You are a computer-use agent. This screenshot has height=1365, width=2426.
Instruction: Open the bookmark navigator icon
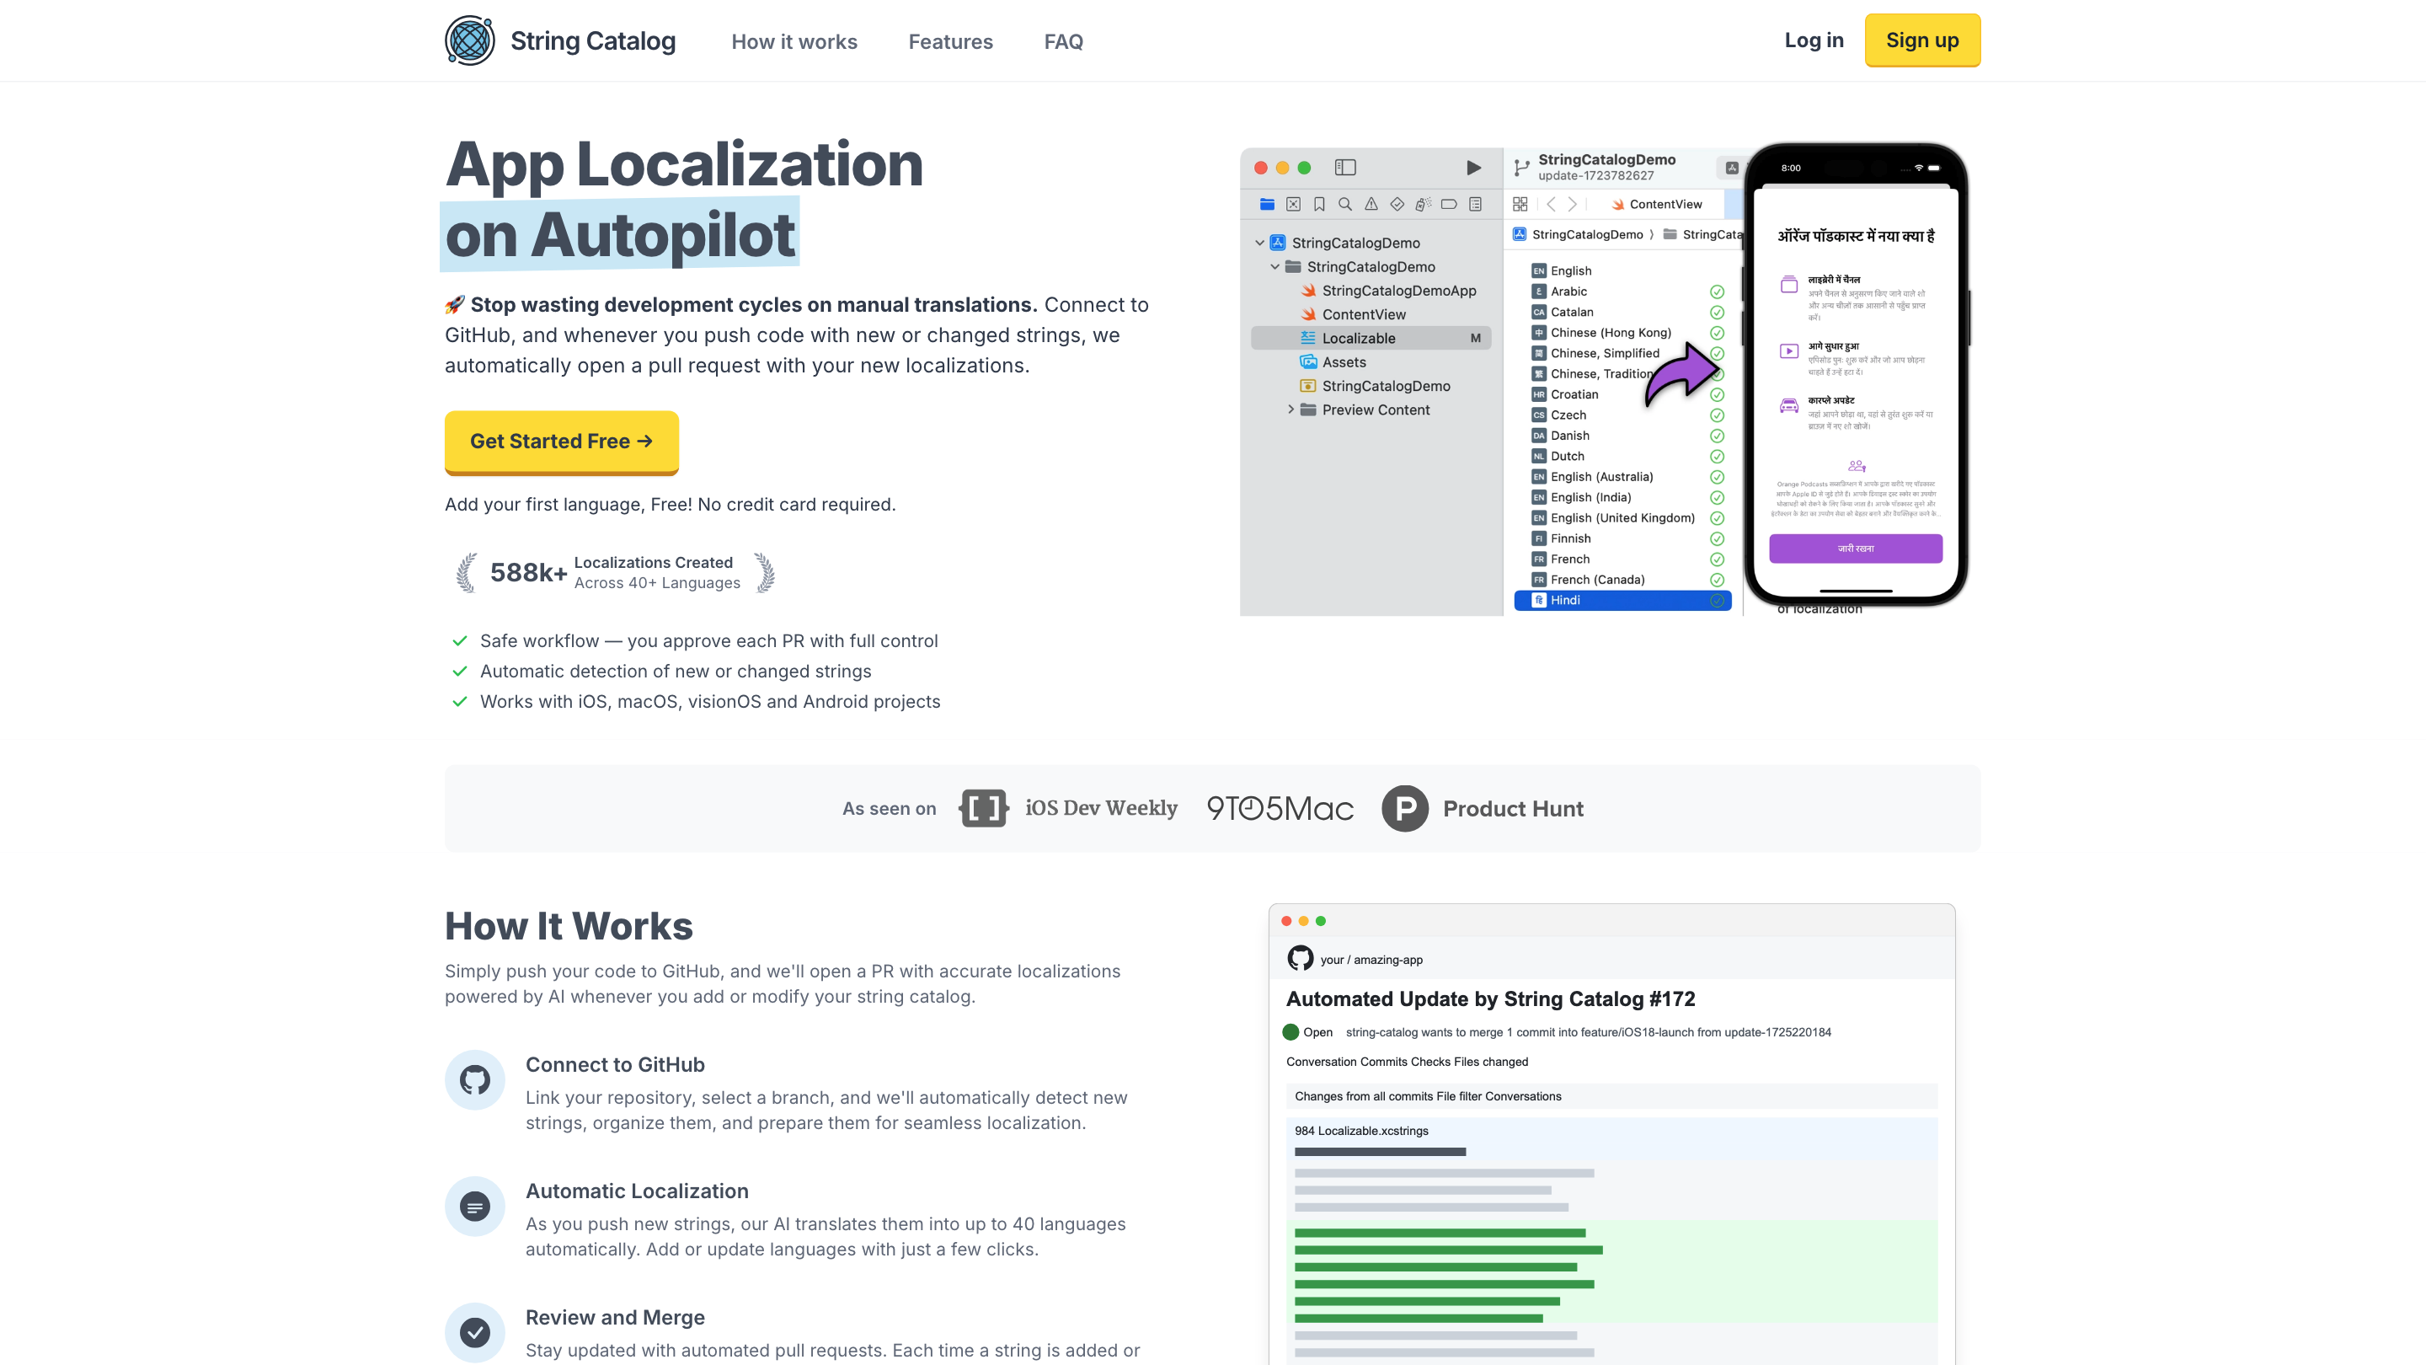[x=1319, y=205]
